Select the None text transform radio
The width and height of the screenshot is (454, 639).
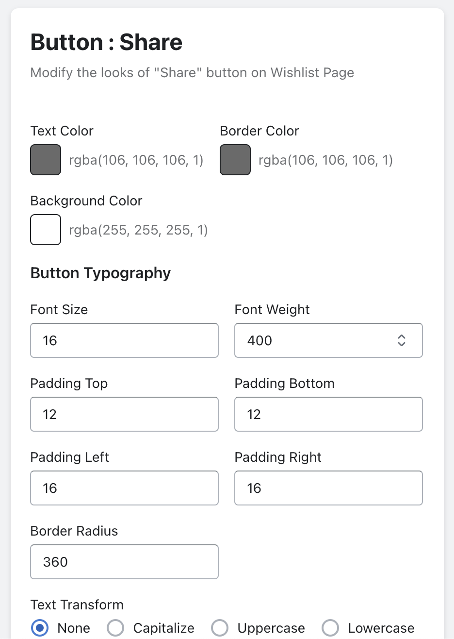click(x=40, y=628)
